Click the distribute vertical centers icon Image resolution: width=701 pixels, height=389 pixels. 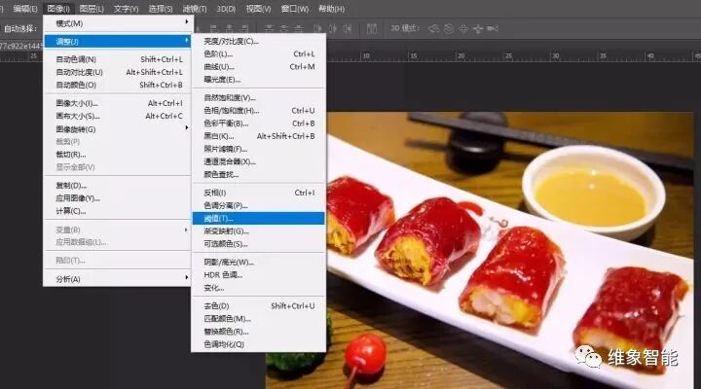tap(284, 28)
